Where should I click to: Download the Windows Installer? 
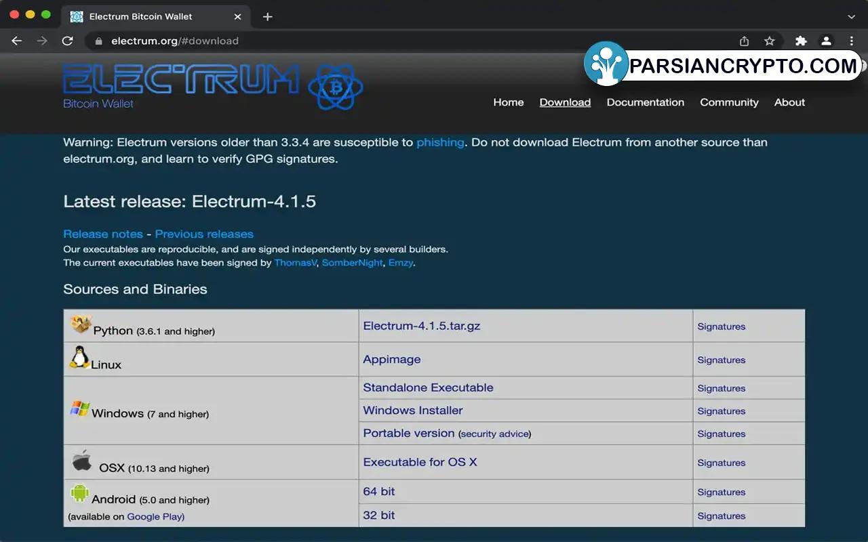pyautogui.click(x=413, y=411)
